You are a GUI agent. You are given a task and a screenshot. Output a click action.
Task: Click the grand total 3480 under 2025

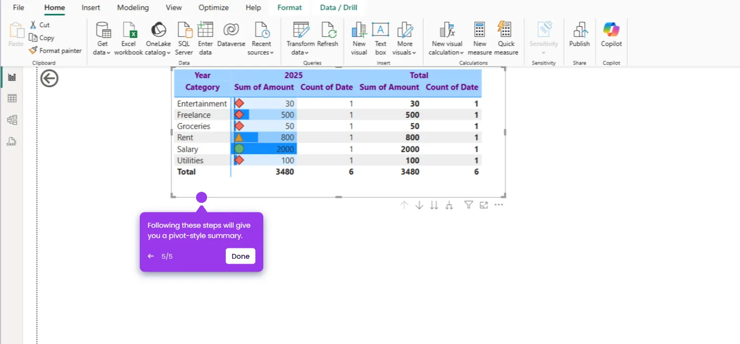click(284, 172)
